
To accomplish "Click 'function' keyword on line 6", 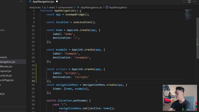I will pyautogui.click(x=46, y=11).
